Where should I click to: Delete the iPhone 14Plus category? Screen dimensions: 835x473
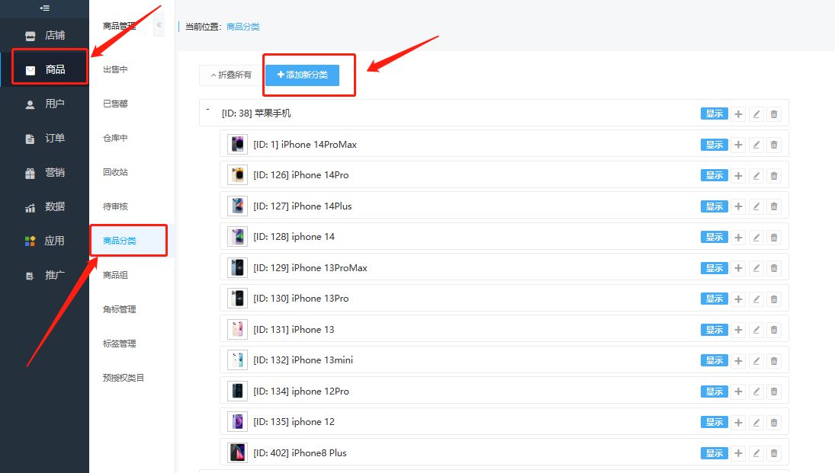(774, 206)
